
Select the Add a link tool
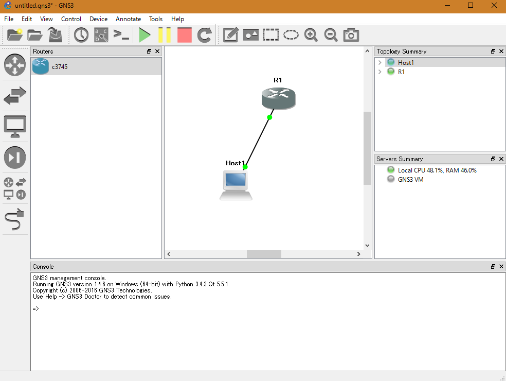click(x=15, y=219)
